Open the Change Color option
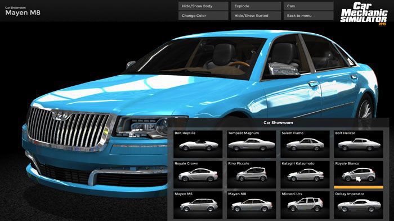The width and height of the screenshot is (394, 221). [203, 16]
